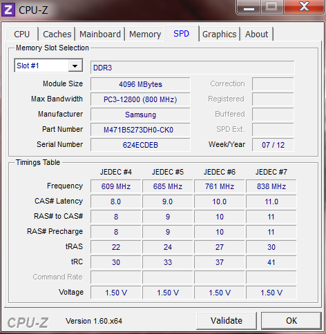The width and height of the screenshot is (326, 334).
Task: Click the CPU-Z purple Z logo icon
Action: coord(8,10)
